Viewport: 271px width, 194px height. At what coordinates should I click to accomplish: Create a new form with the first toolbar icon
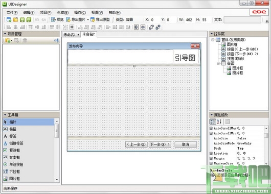tap(9, 20)
